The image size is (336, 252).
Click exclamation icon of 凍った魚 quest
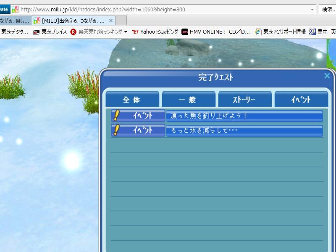pos(116,115)
